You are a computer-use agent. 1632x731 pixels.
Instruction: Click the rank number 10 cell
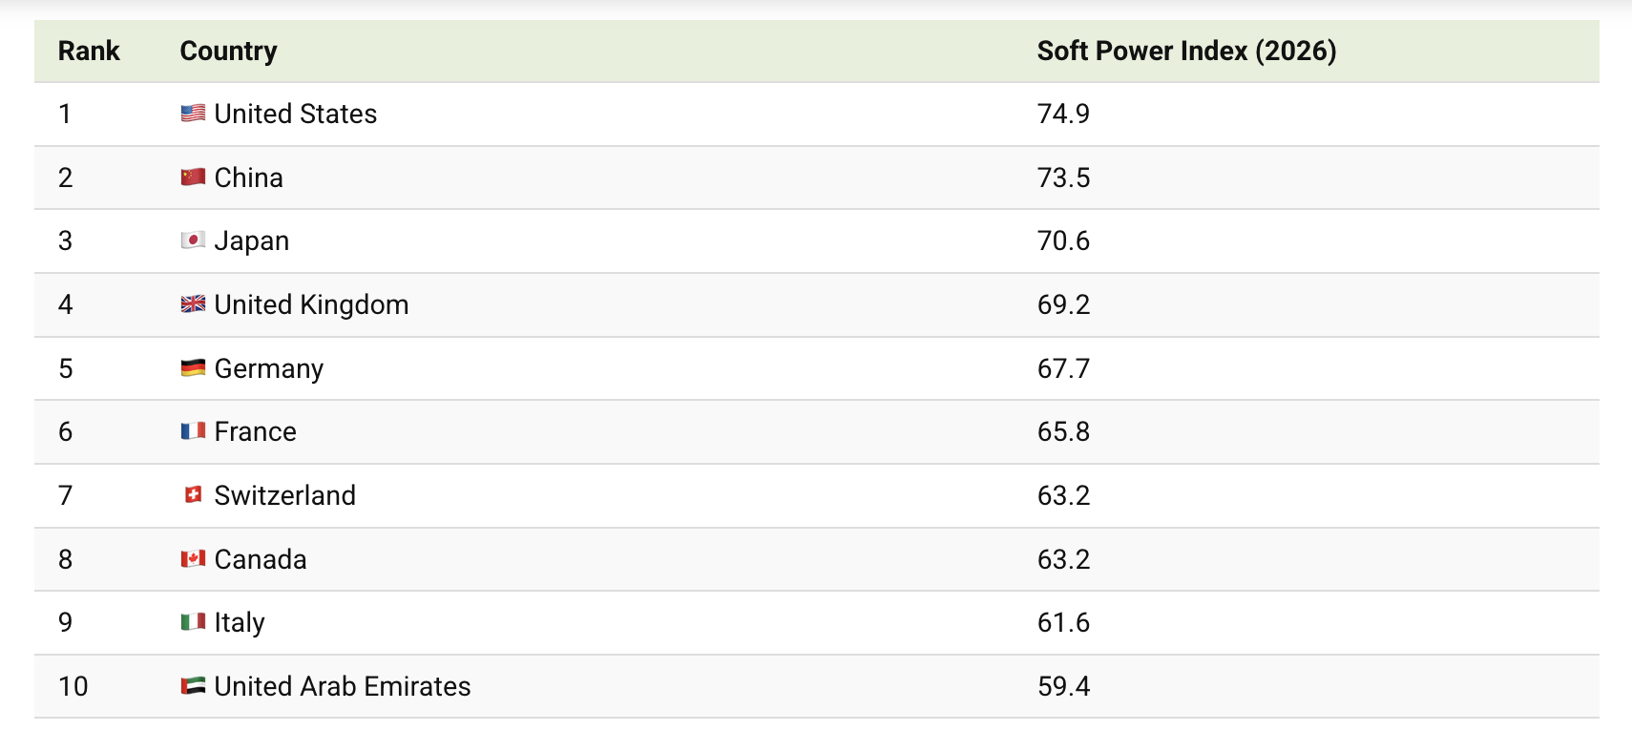pyautogui.click(x=73, y=687)
